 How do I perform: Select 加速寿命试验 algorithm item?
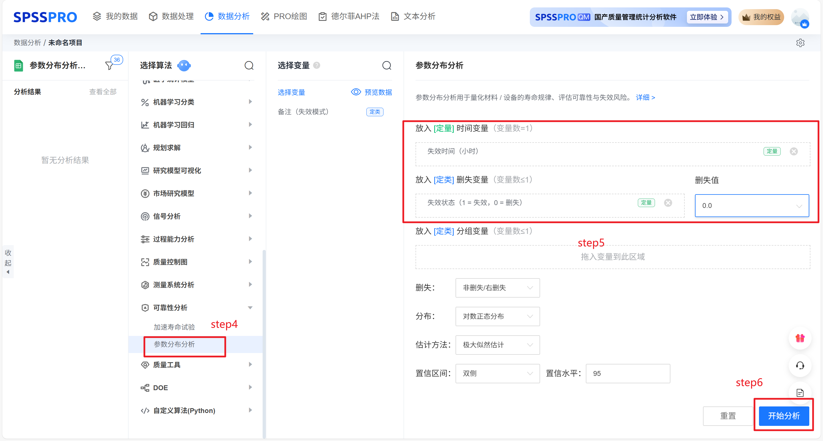(x=174, y=327)
